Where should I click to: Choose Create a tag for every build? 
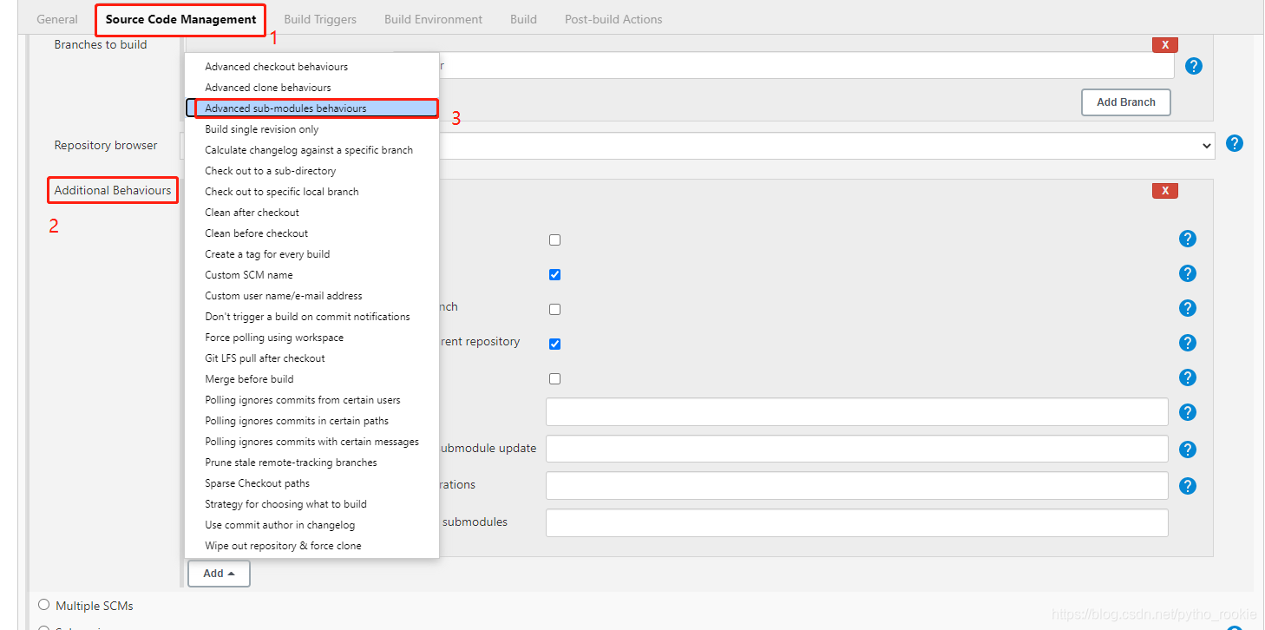pos(311,254)
